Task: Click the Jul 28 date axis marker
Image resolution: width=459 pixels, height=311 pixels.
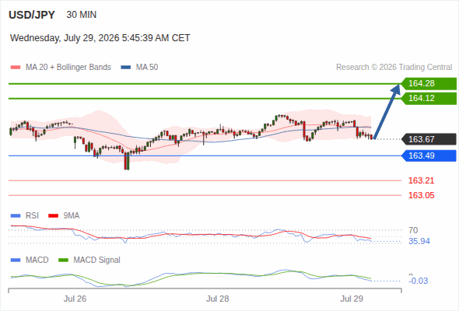Action: pyautogui.click(x=217, y=299)
